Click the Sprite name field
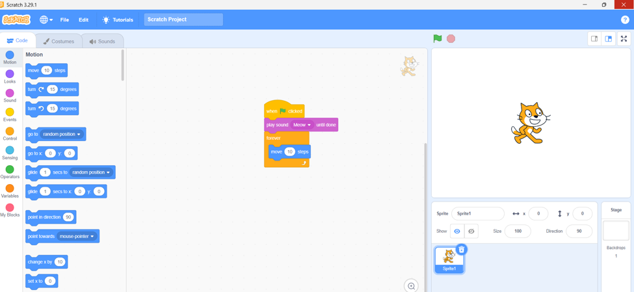Image resolution: width=634 pixels, height=292 pixels. [478, 213]
